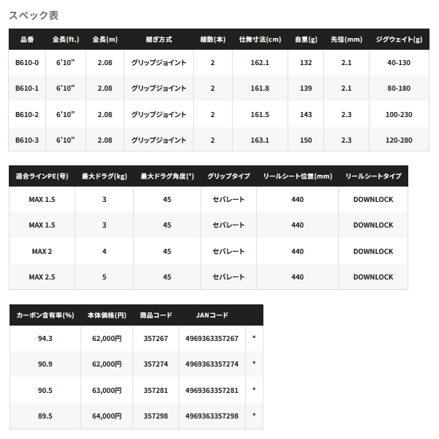Click the 仕舞寸法(cm) column header
This screenshot has width=439, height=439.
[x=260, y=40]
